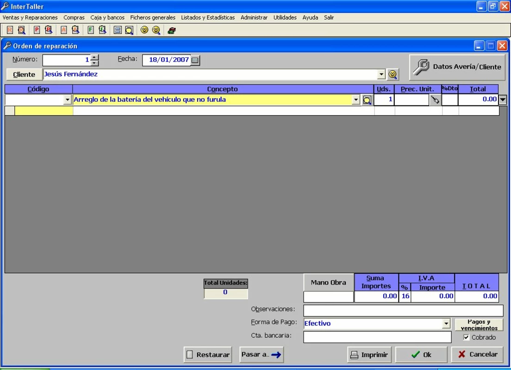Open the Caja y bancos menu

107,18
